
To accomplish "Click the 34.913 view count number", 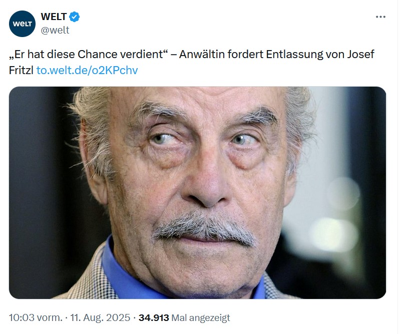I will [x=154, y=317].
